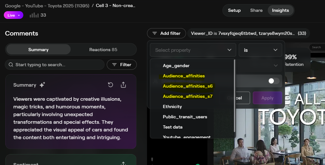Toggle the switch in the filter panel
Screen dimensions: 325x165
[274, 81]
